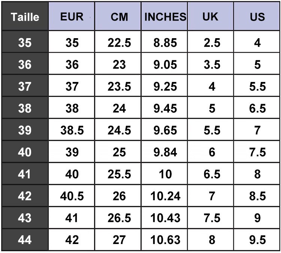This screenshot has height=253, width=281.
Task: Select the EUR column header
Action: pyautogui.click(x=72, y=17)
